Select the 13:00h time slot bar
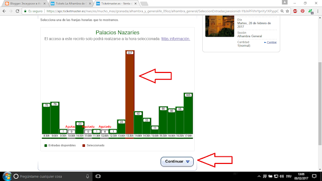The image size is (322, 181). [121, 127]
